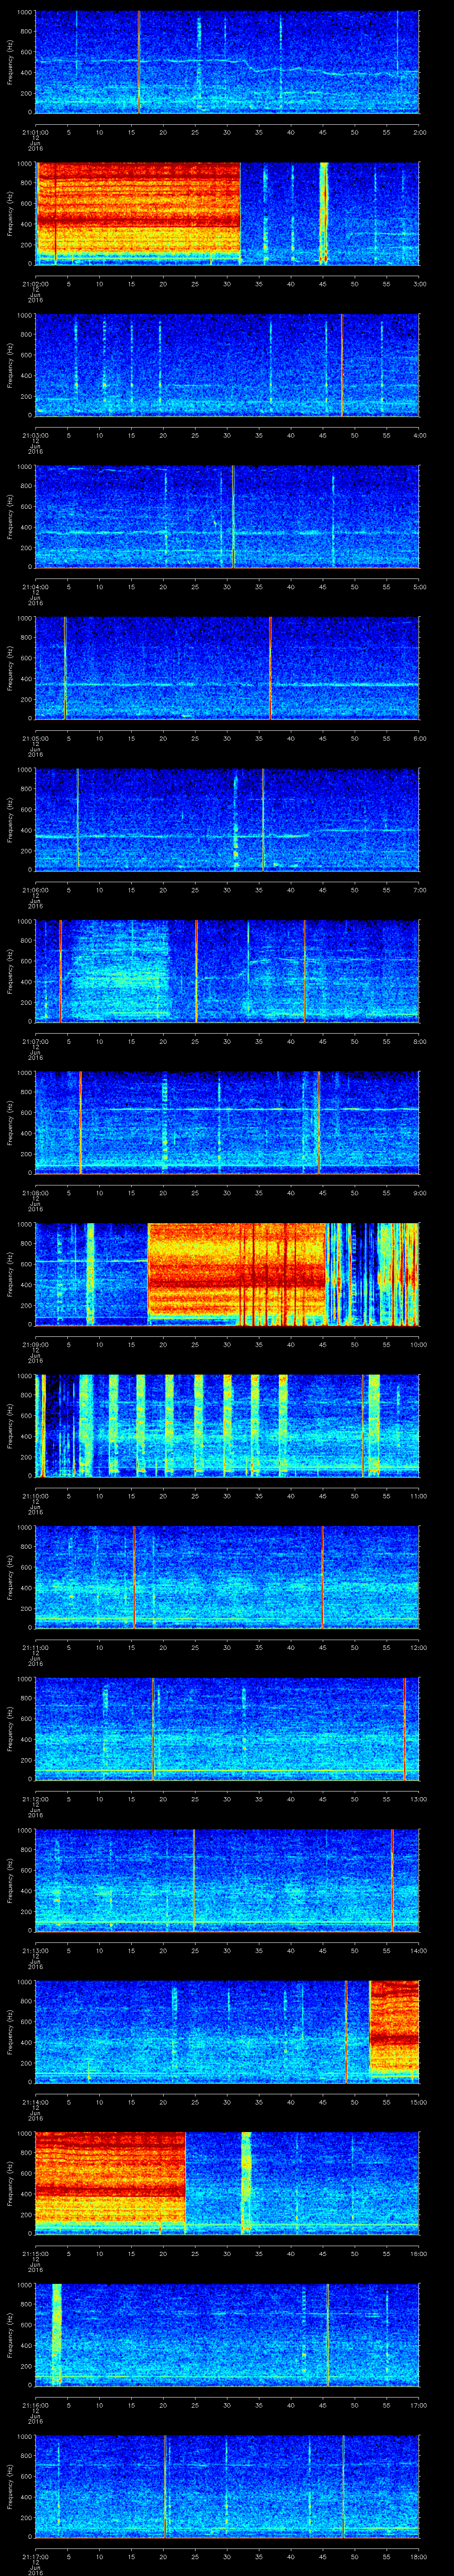The image size is (454, 2576).
Task: Select the spectrogram panel starting at 21:08:00
Action: pyautogui.click(x=227, y=1122)
